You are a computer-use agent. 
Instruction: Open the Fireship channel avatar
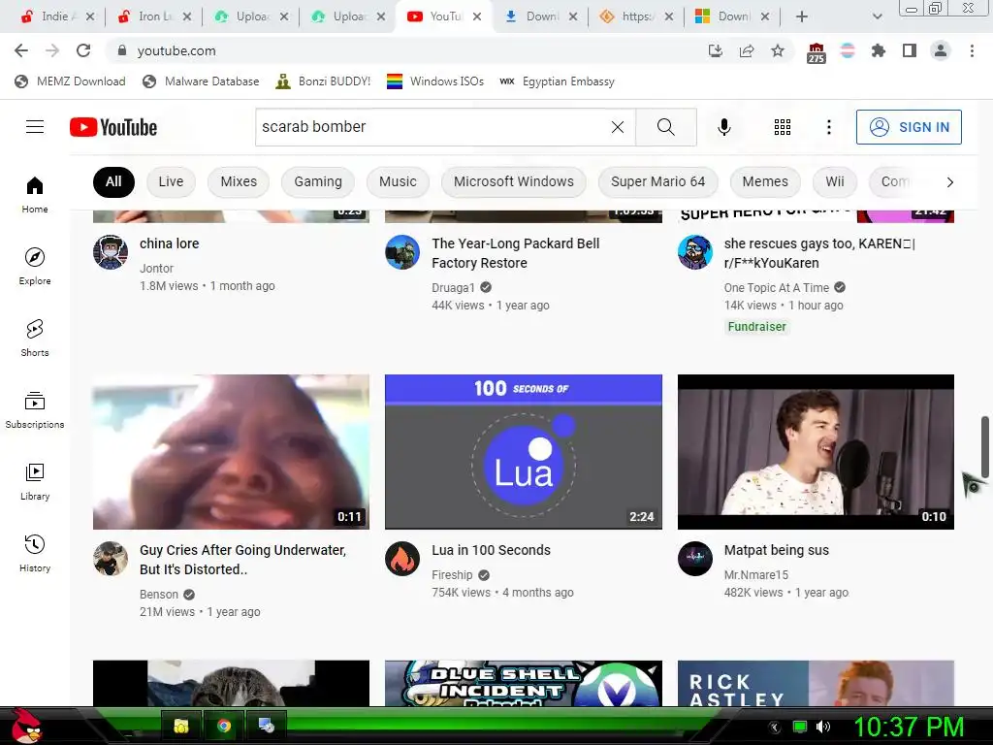click(x=402, y=558)
